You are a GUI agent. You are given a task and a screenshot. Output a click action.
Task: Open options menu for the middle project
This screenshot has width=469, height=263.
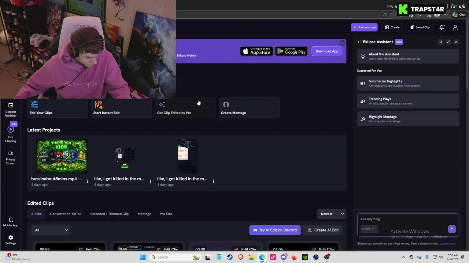click(150, 181)
